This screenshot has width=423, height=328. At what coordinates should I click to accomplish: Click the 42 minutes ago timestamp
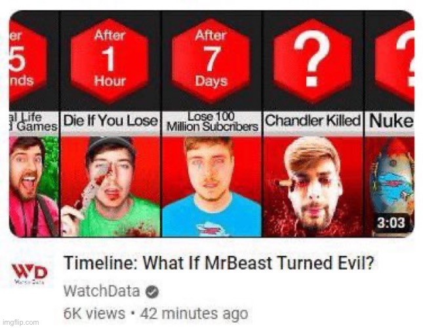tap(194, 314)
